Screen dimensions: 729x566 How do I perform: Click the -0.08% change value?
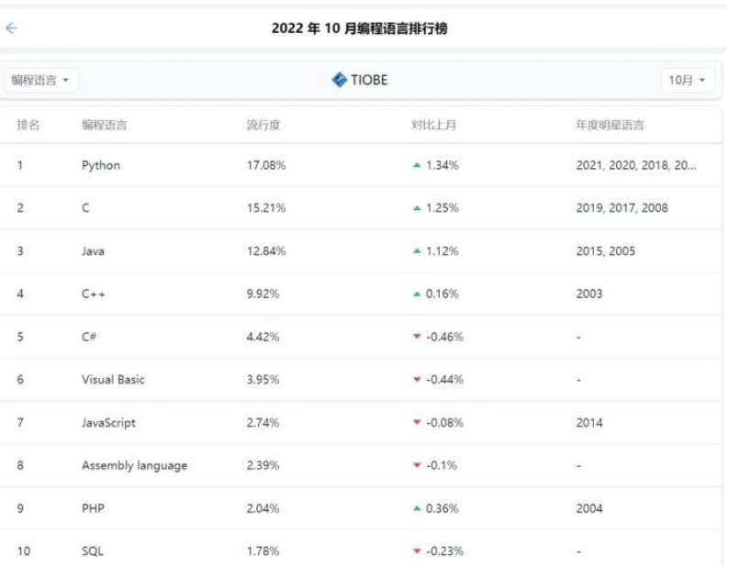point(444,422)
